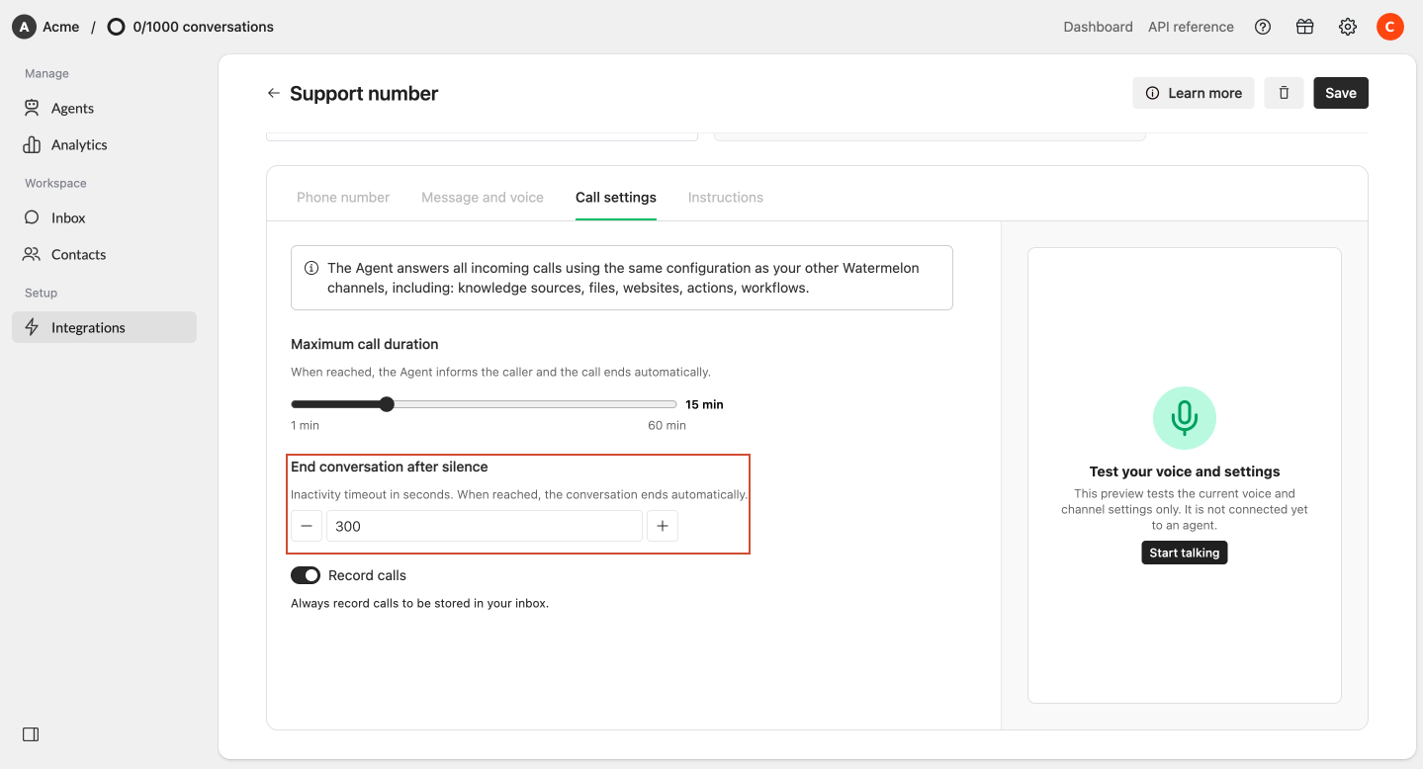Click the Save button
Viewport: 1423px width, 769px height.
(x=1341, y=93)
